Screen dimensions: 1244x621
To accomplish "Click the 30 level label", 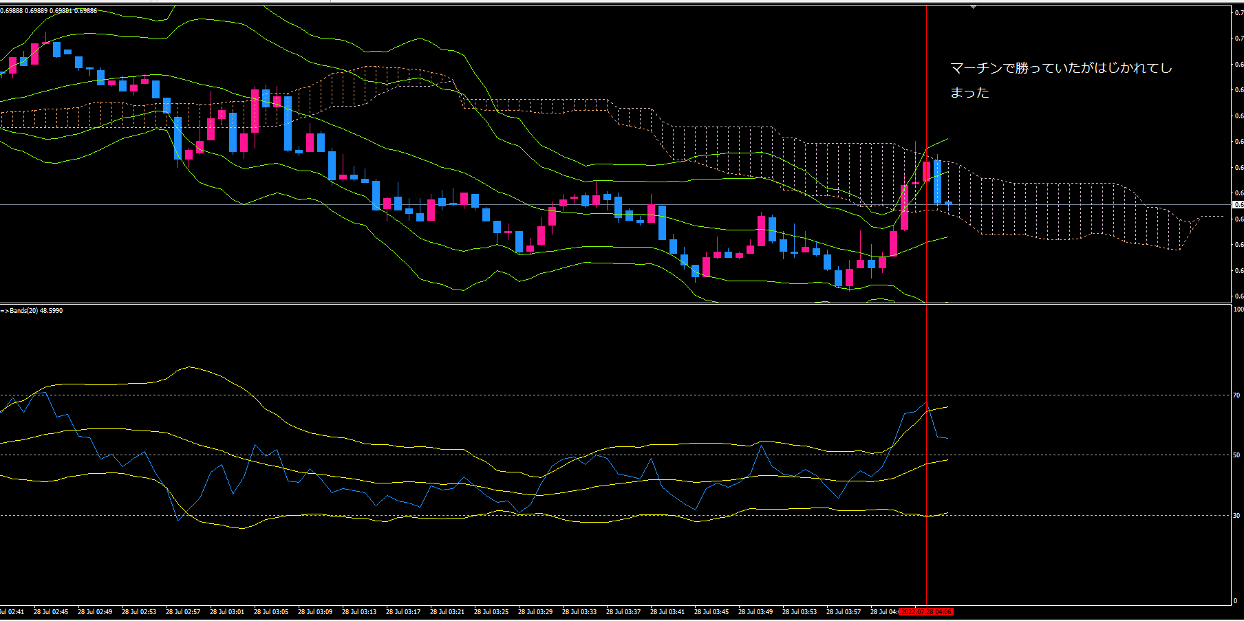I will pos(1236,516).
